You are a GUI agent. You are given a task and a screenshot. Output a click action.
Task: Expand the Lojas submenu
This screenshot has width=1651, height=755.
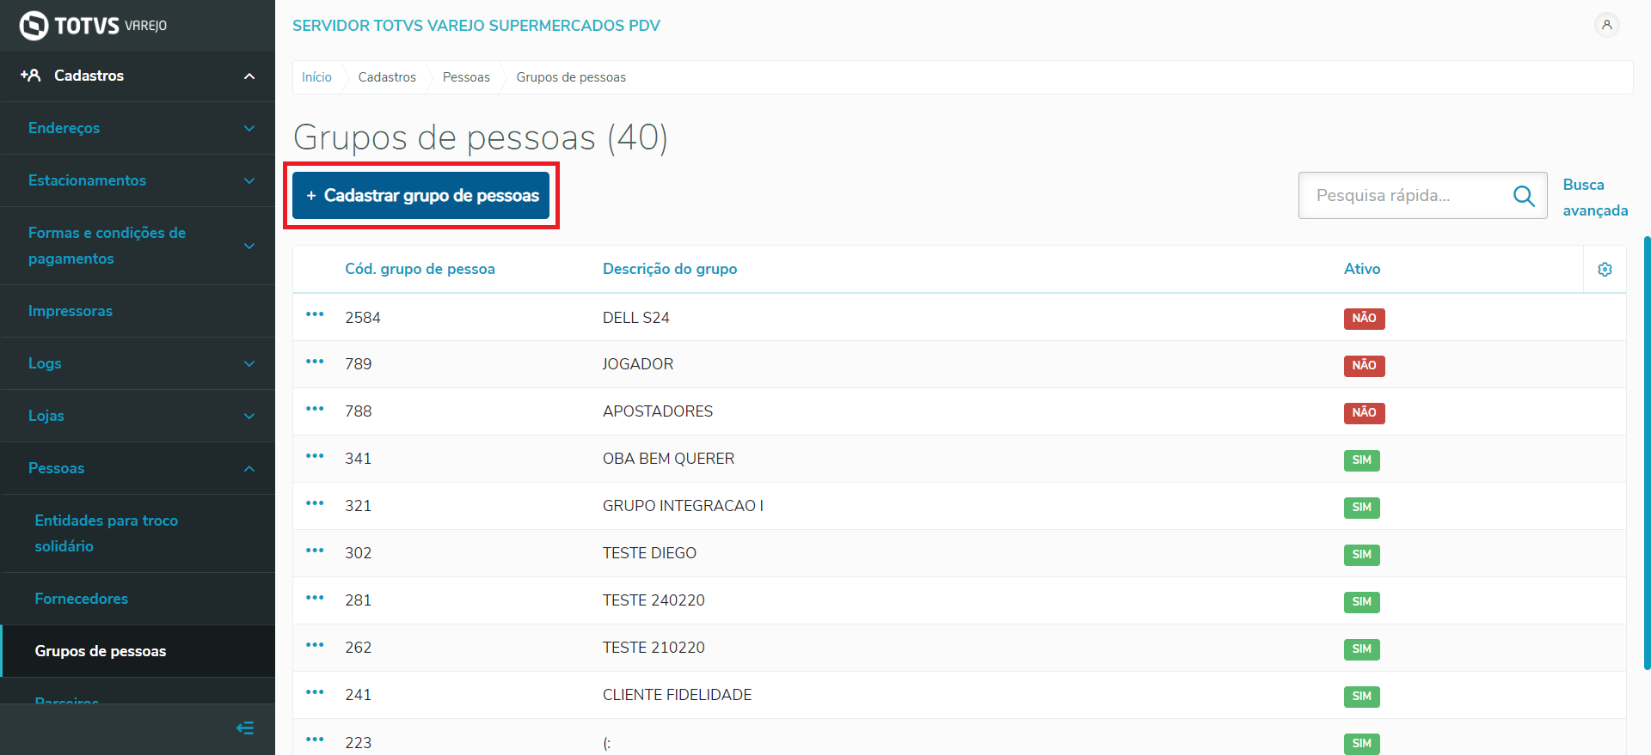[x=138, y=416]
